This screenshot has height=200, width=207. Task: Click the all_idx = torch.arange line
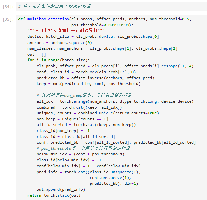(115, 101)
